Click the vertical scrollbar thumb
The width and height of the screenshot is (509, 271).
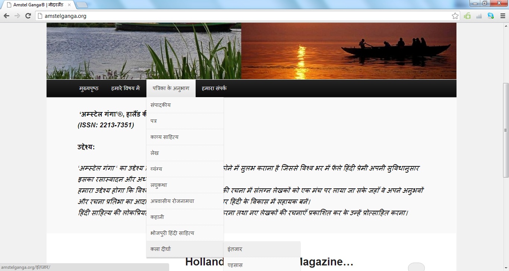(505, 130)
